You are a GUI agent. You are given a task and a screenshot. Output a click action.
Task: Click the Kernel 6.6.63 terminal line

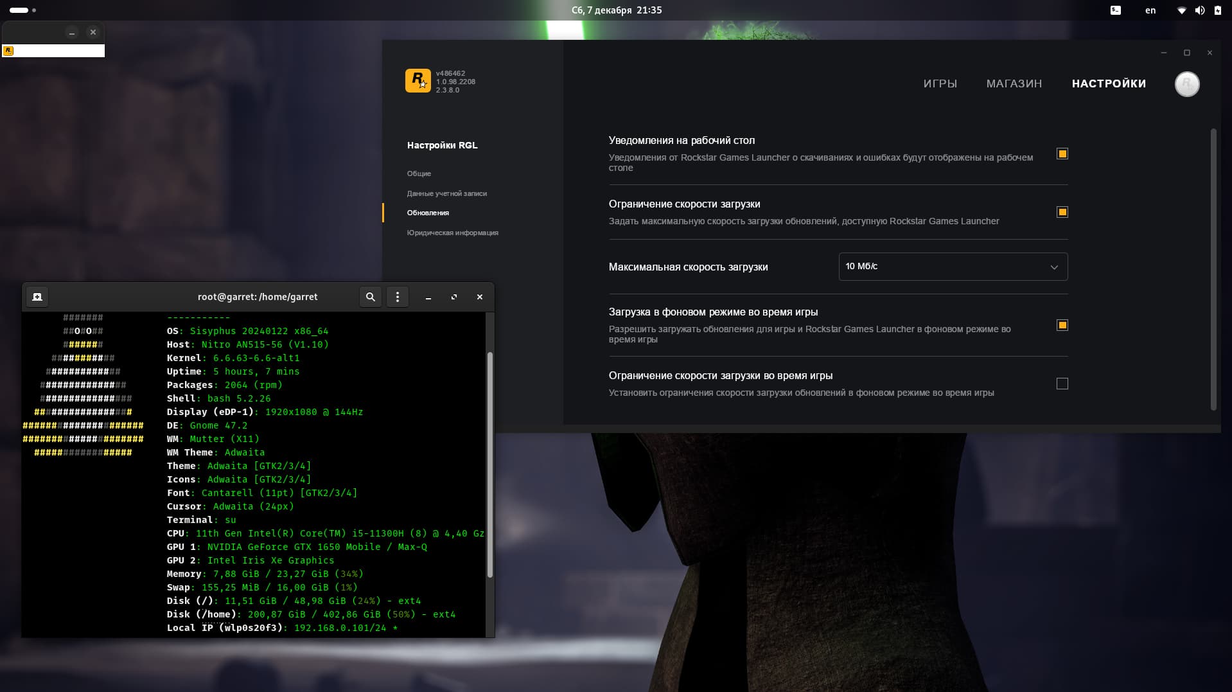[233, 358]
